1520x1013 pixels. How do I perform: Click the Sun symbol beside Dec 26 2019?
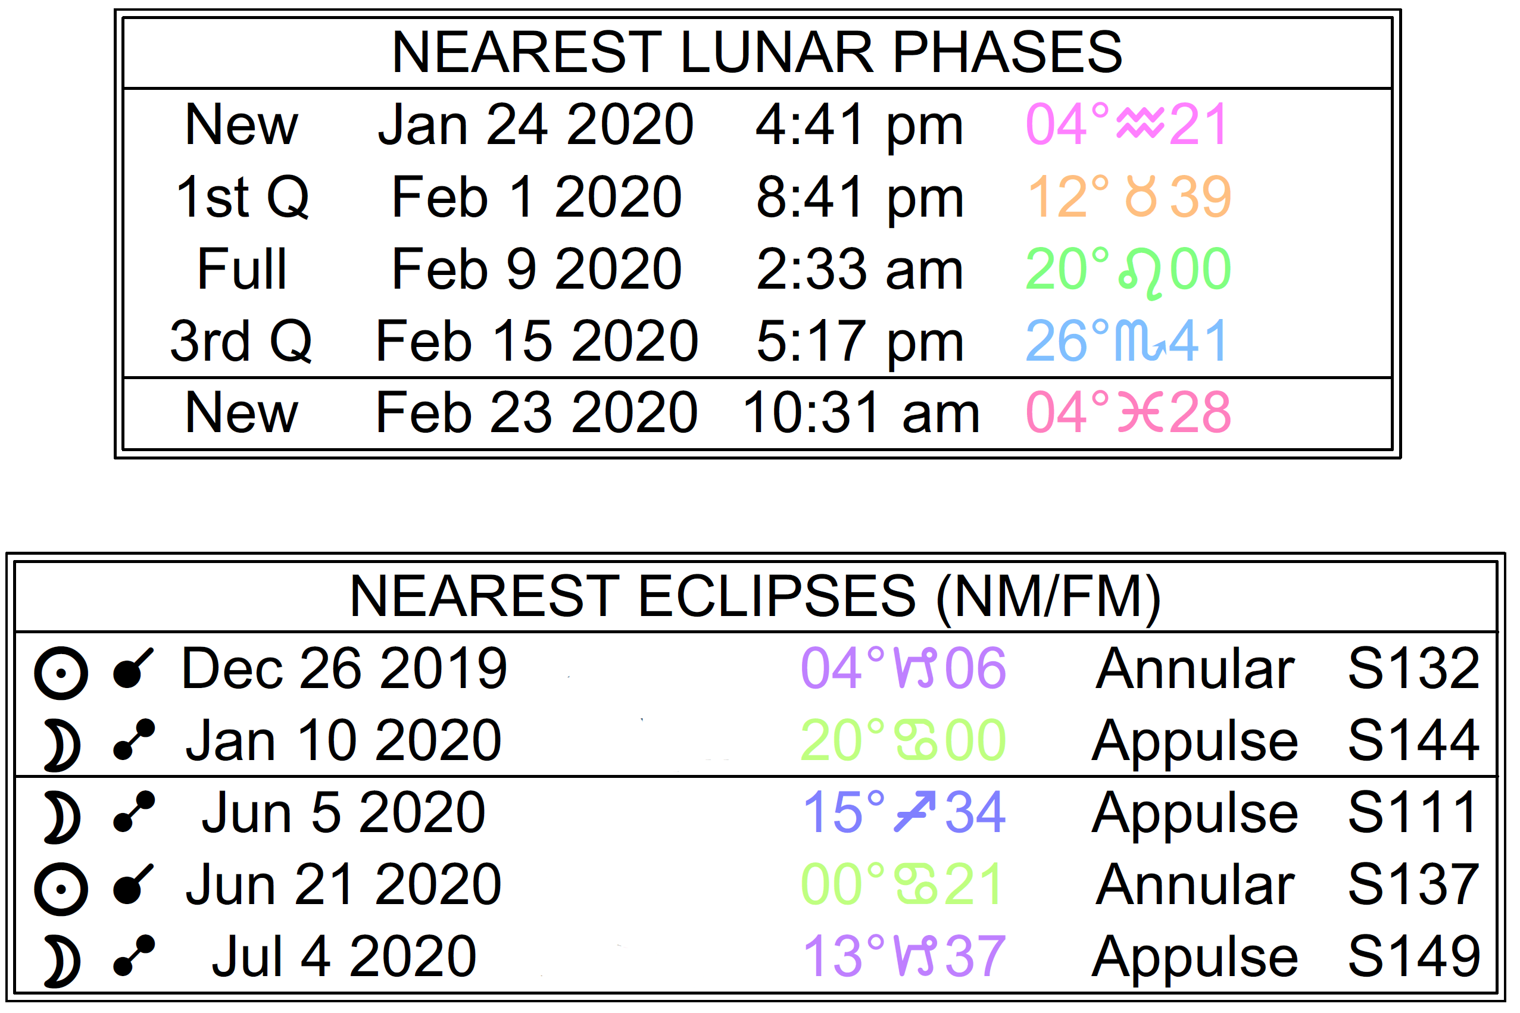coord(61,673)
